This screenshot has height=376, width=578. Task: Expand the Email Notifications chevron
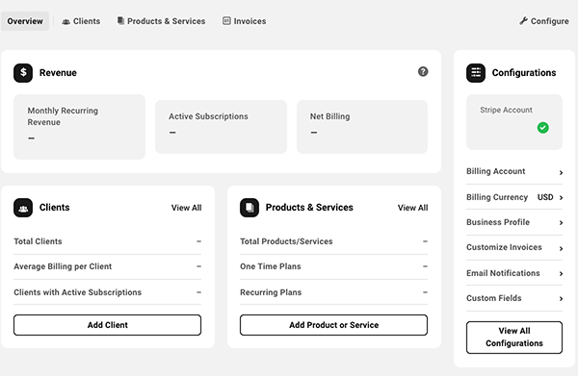pos(561,274)
